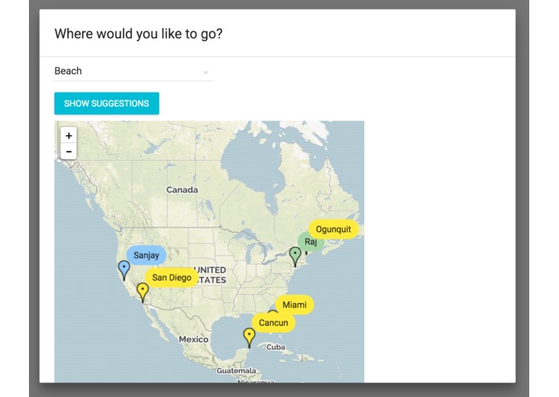Click the Show Suggestions button

coord(107,104)
